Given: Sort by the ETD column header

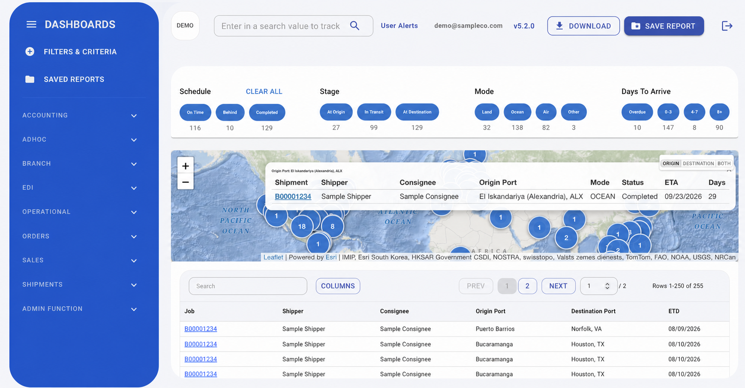Looking at the screenshot, I should pos(674,311).
